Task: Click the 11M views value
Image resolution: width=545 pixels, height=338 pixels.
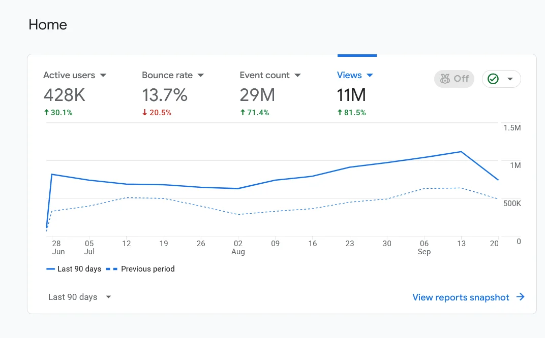Action: pyautogui.click(x=351, y=95)
